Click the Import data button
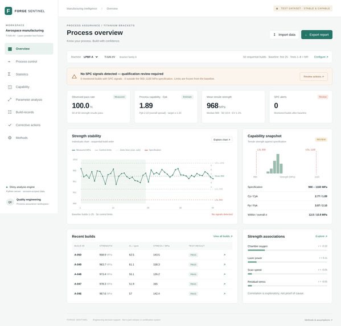The height and width of the screenshot is (326, 341). pyautogui.click(x=284, y=35)
